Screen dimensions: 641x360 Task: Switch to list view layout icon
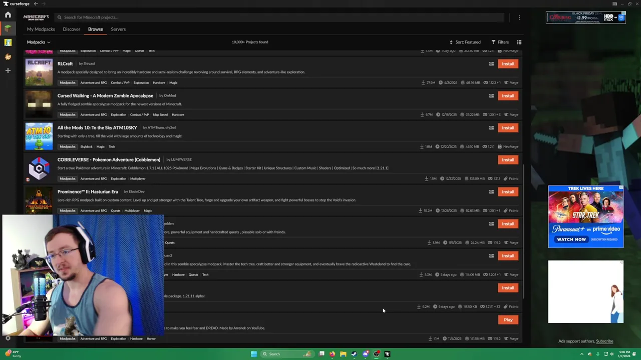[519, 42]
